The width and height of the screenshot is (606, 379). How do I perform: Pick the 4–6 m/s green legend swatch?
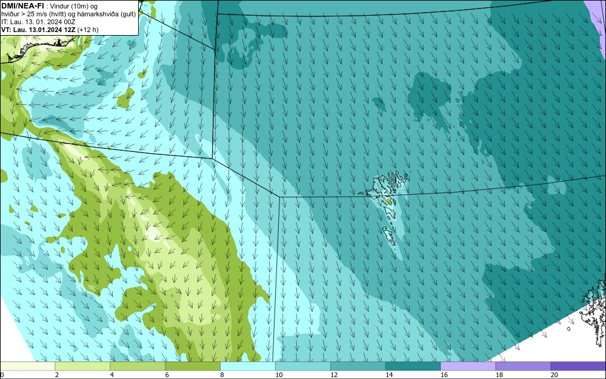(x=138, y=366)
